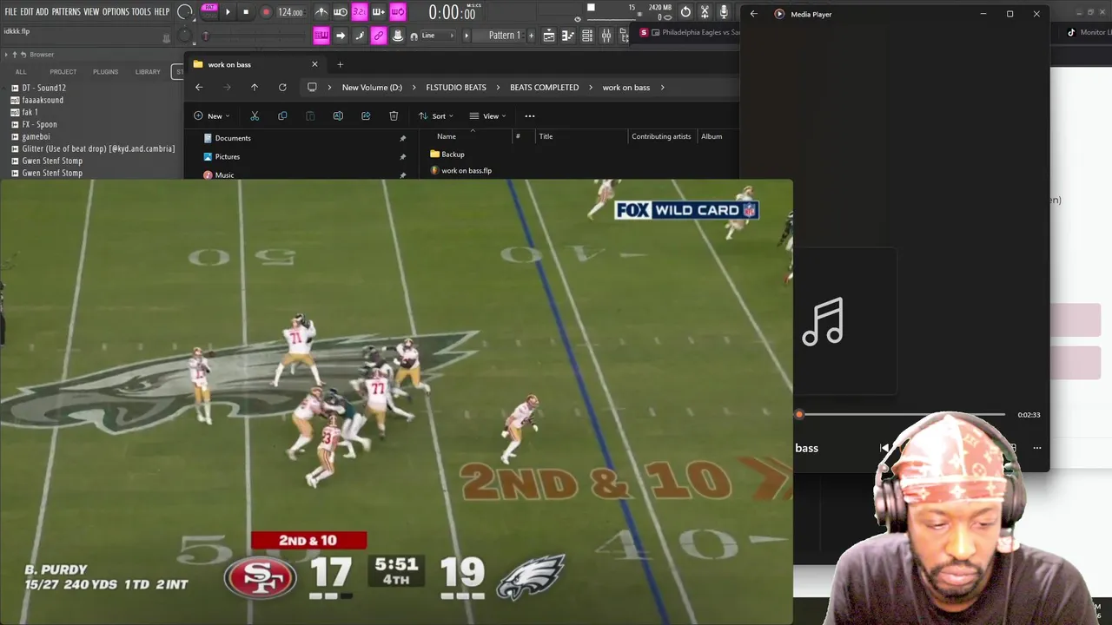Image resolution: width=1112 pixels, height=625 pixels.
Task: Click the arrow left of Pattern 1
Action: pyautogui.click(x=467, y=36)
